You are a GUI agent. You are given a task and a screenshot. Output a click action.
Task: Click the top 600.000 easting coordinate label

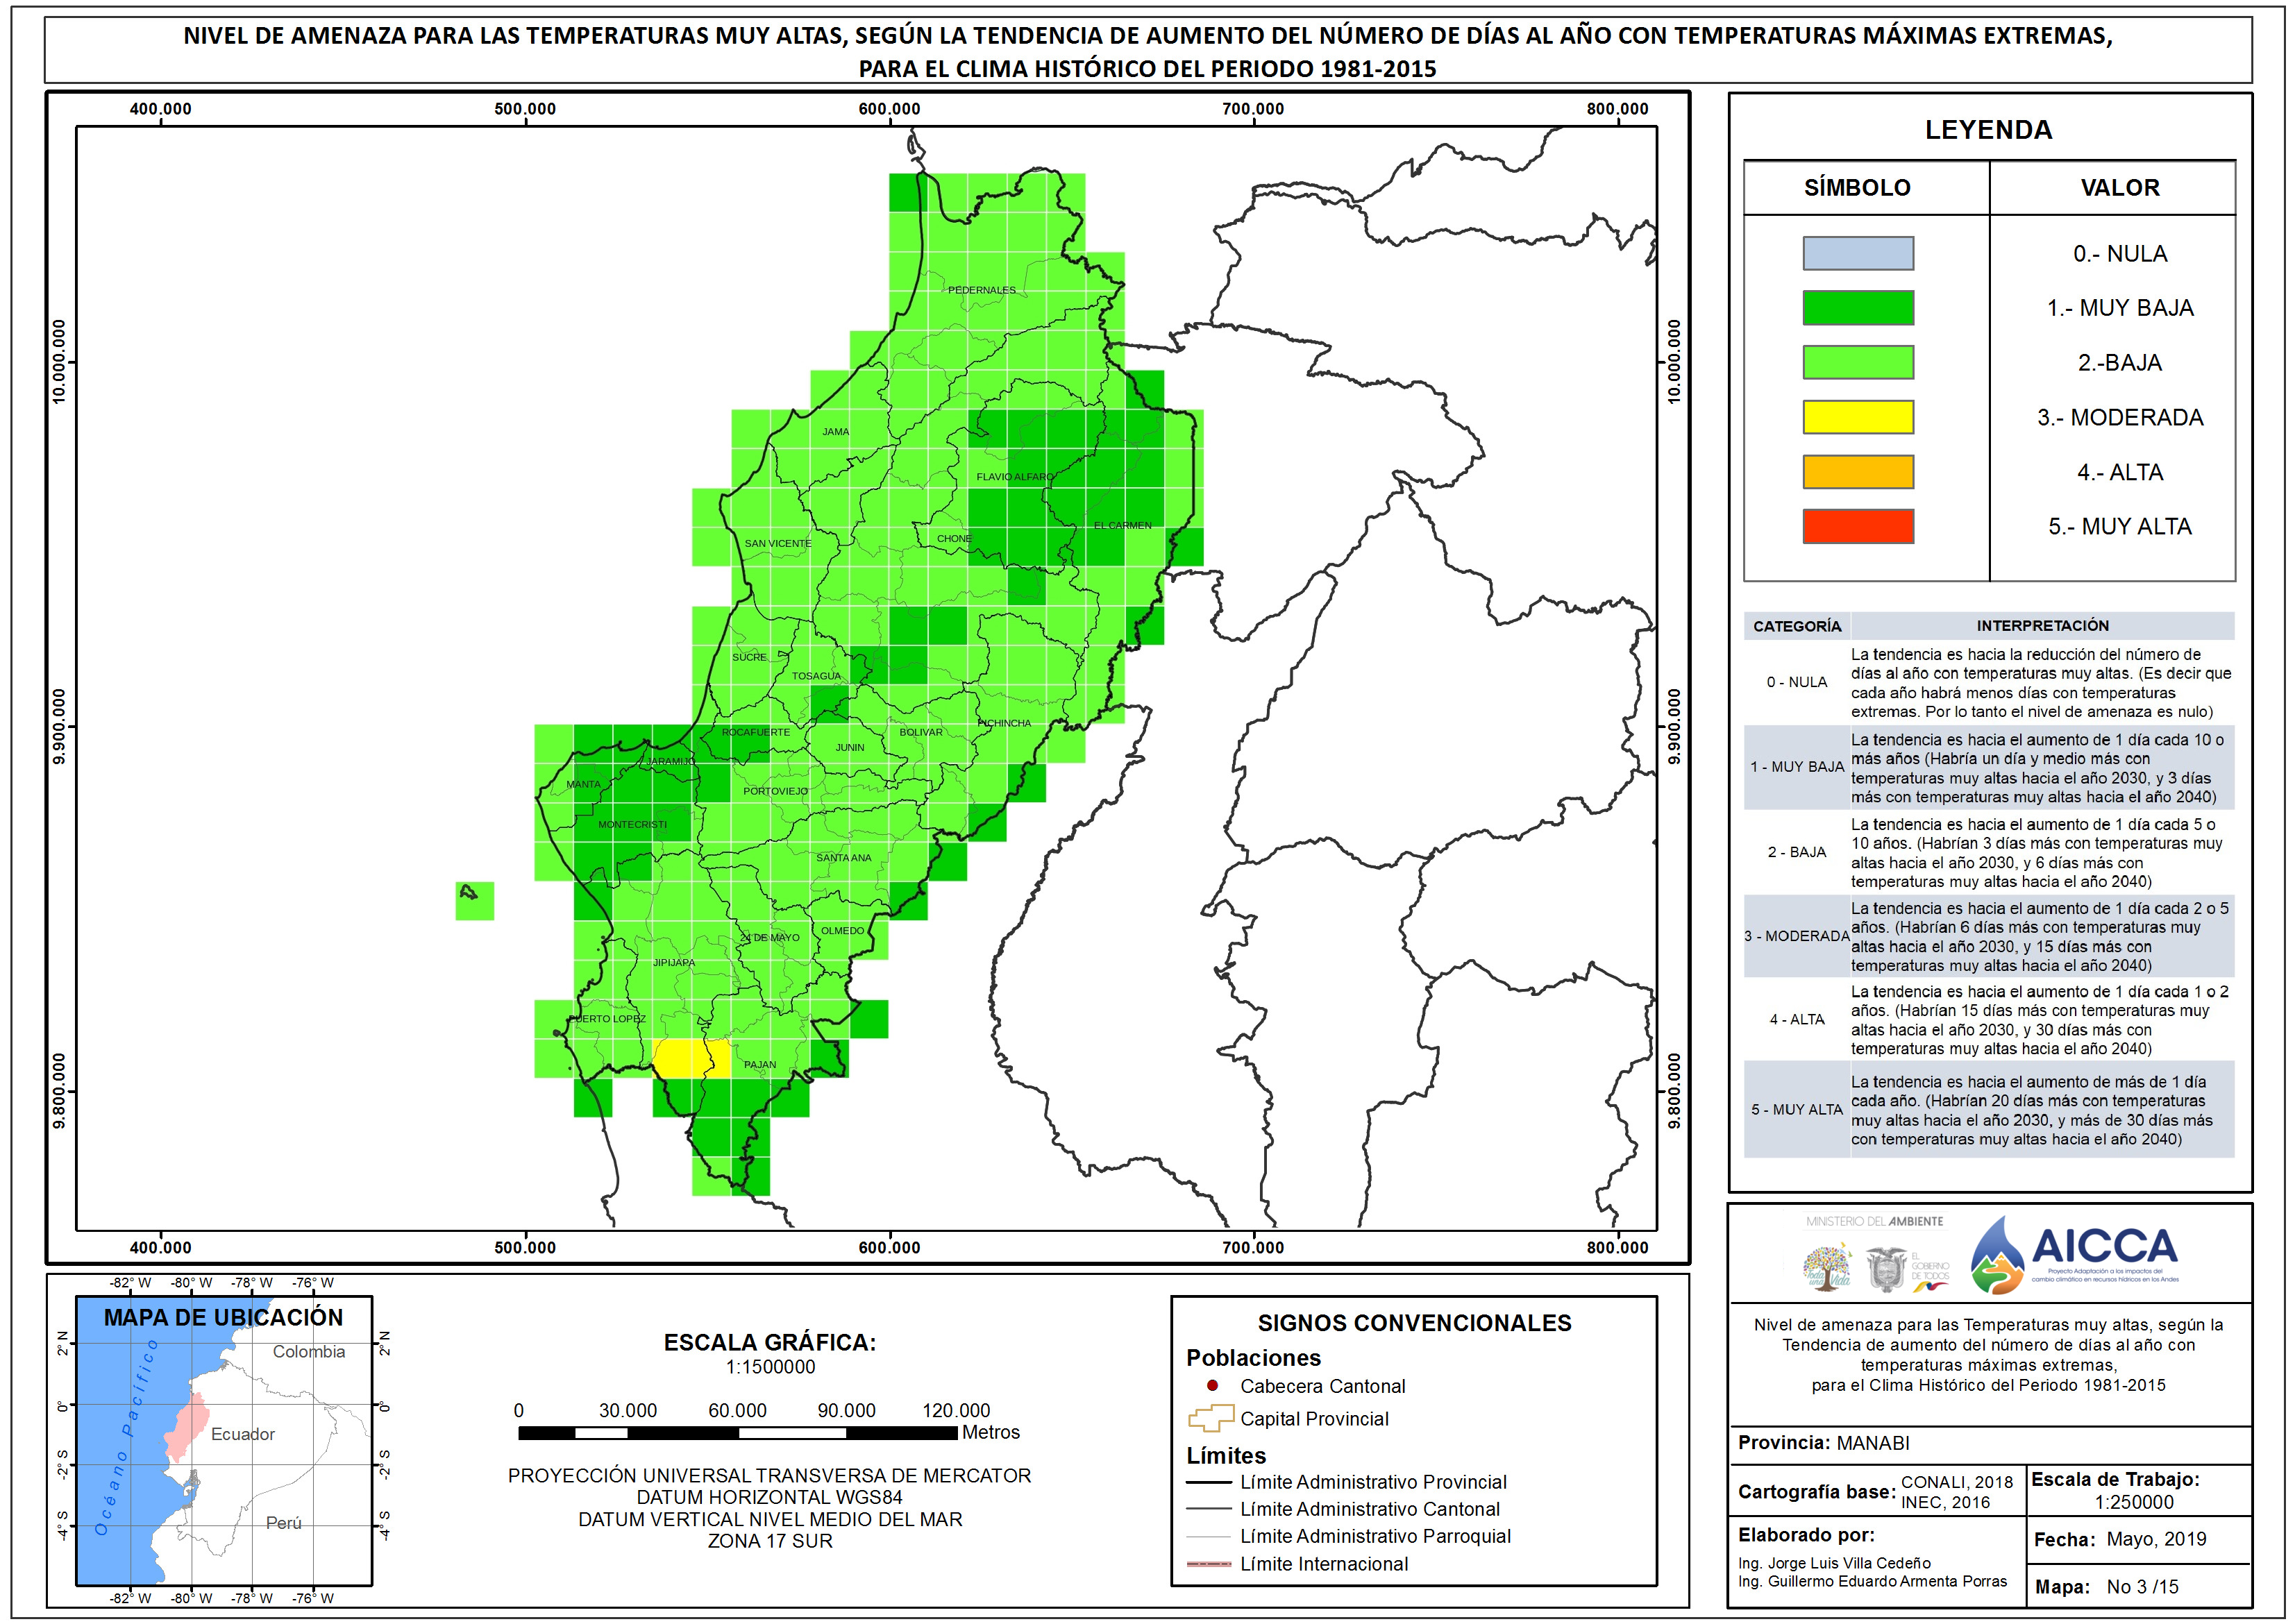tap(889, 109)
